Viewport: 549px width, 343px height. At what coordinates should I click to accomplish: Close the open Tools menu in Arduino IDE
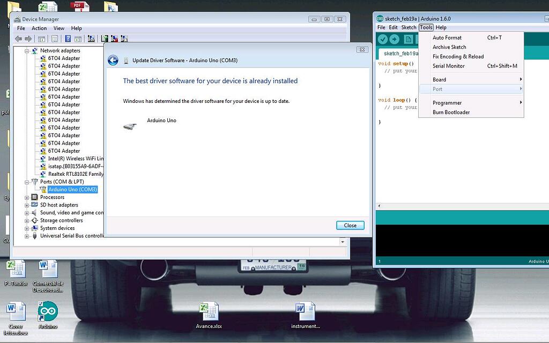(426, 27)
